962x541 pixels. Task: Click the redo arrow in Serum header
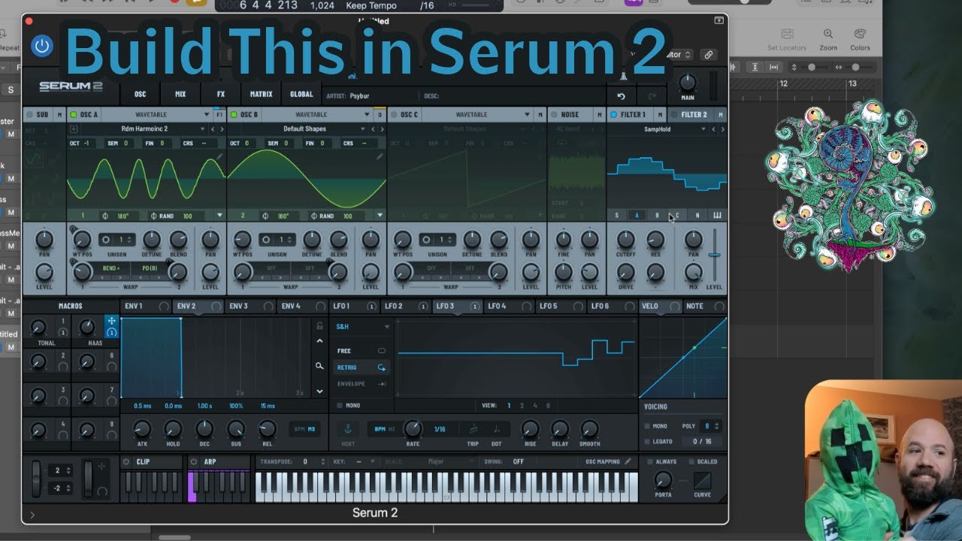click(x=651, y=96)
